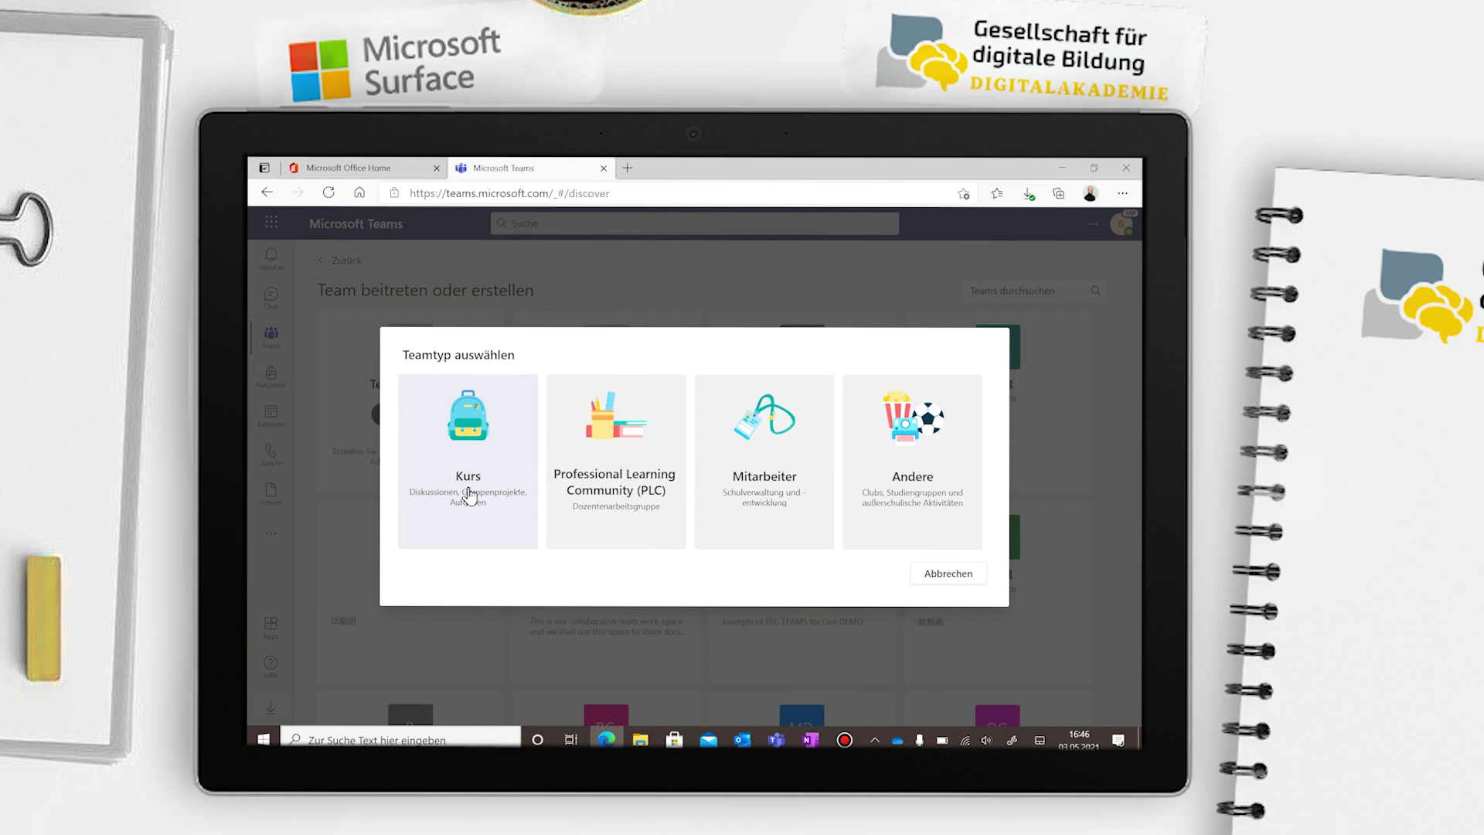Screen dimensions: 1484x835
Task: Open Kalender in Teams sidebar
Action: [271, 416]
